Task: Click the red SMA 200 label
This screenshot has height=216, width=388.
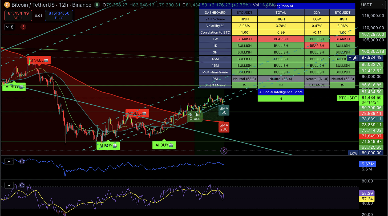Action: click(x=224, y=127)
